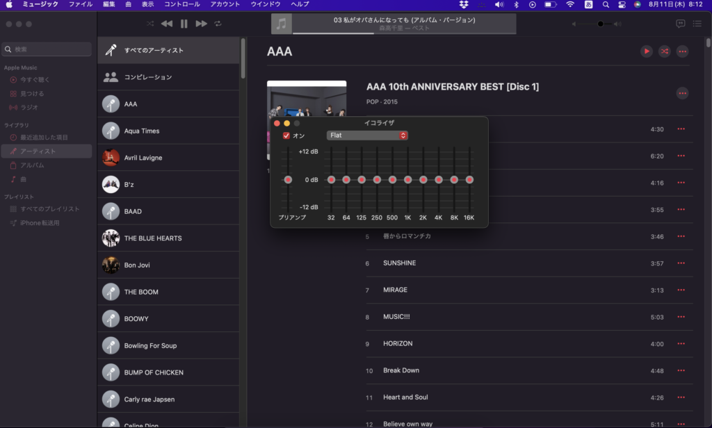Toggle repeat mode
Viewport: 712px width, 428px height.
[218, 24]
